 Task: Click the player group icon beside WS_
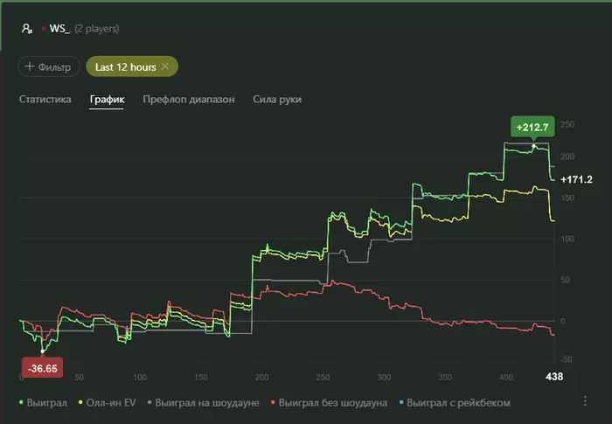(x=27, y=29)
